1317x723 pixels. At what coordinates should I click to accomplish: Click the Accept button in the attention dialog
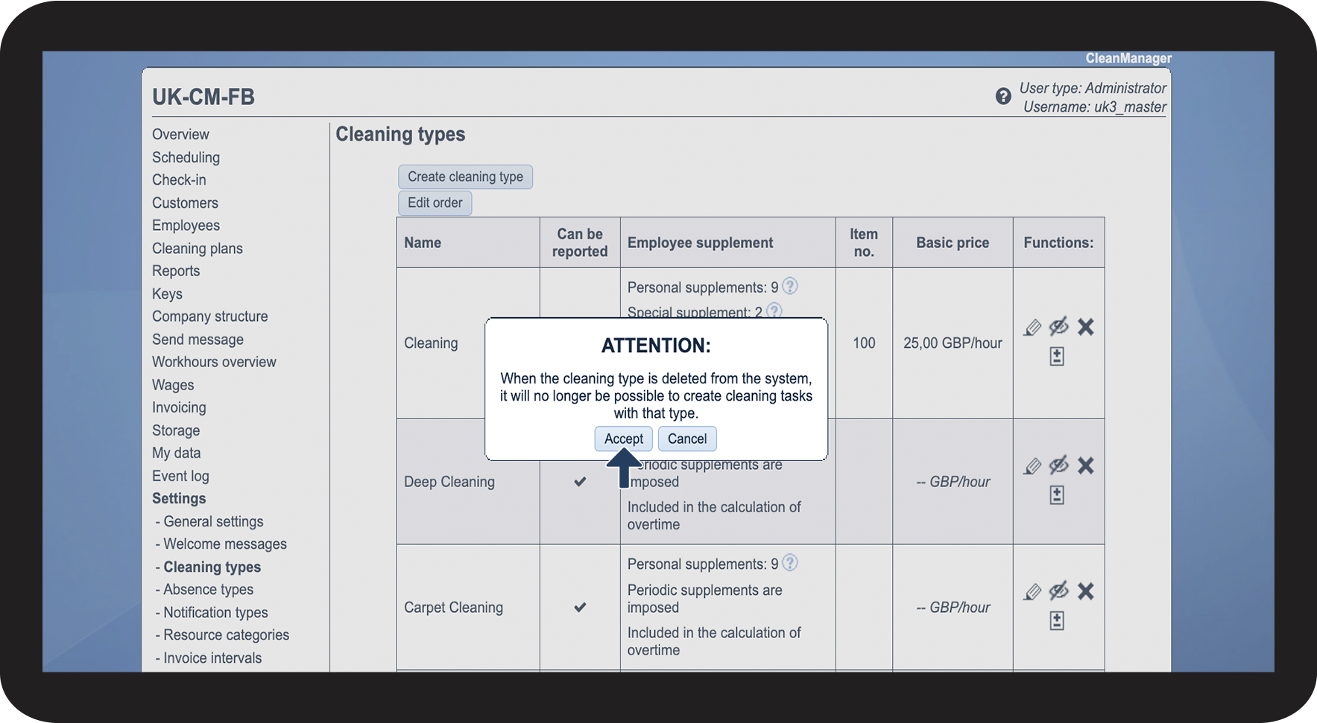coord(623,439)
